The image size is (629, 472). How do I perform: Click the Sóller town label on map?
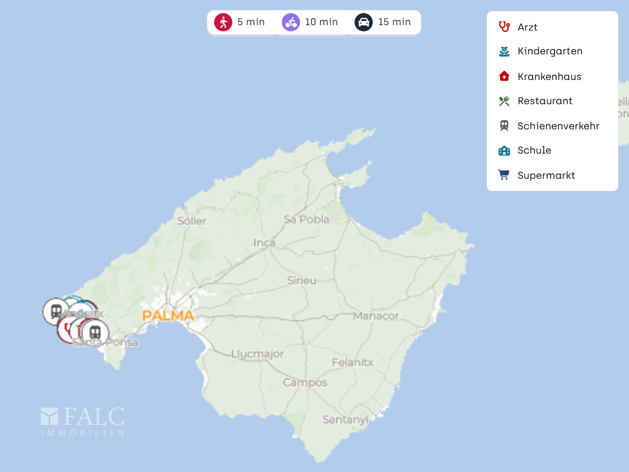click(x=192, y=221)
